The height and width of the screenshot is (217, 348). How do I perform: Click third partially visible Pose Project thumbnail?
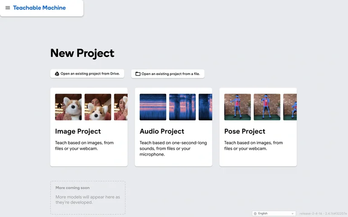[x=290, y=107]
